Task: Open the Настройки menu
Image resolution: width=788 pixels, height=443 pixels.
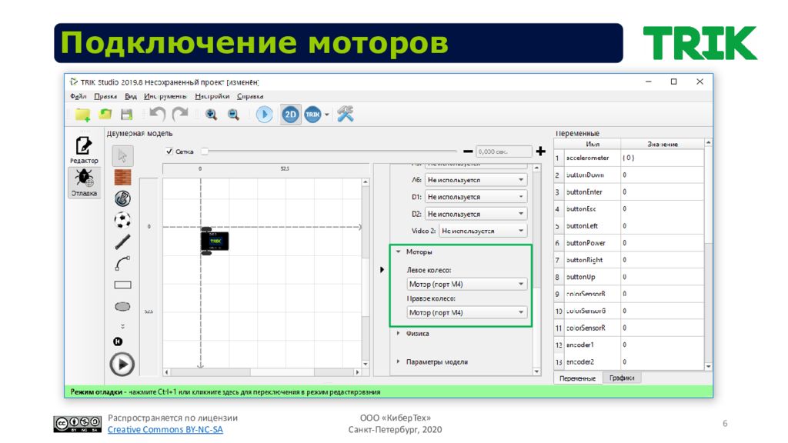Action: click(212, 96)
